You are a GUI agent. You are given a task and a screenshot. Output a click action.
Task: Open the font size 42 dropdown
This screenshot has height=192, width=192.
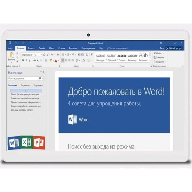point(41,55)
